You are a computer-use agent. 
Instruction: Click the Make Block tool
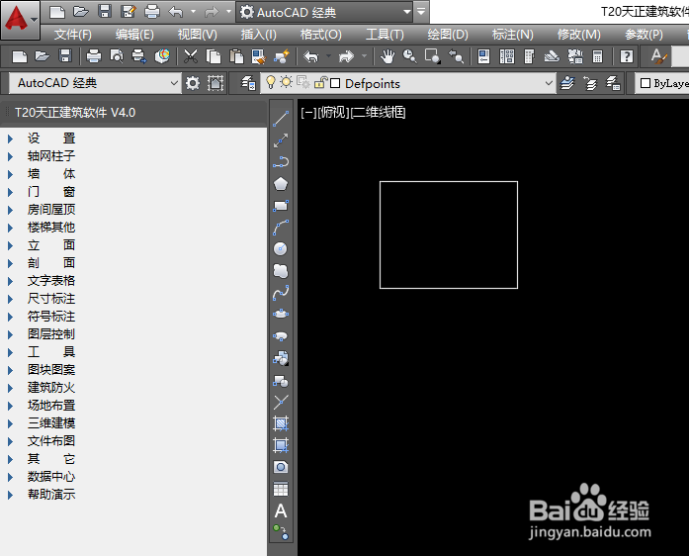[281, 381]
